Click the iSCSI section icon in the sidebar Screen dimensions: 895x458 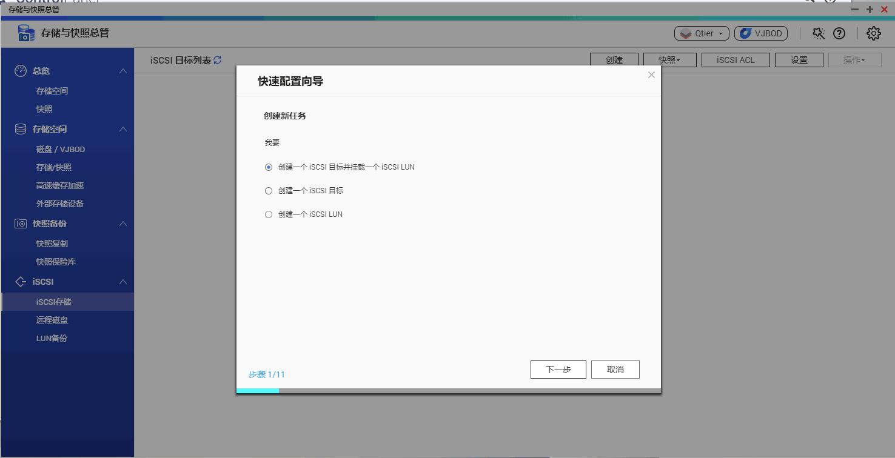coord(20,281)
